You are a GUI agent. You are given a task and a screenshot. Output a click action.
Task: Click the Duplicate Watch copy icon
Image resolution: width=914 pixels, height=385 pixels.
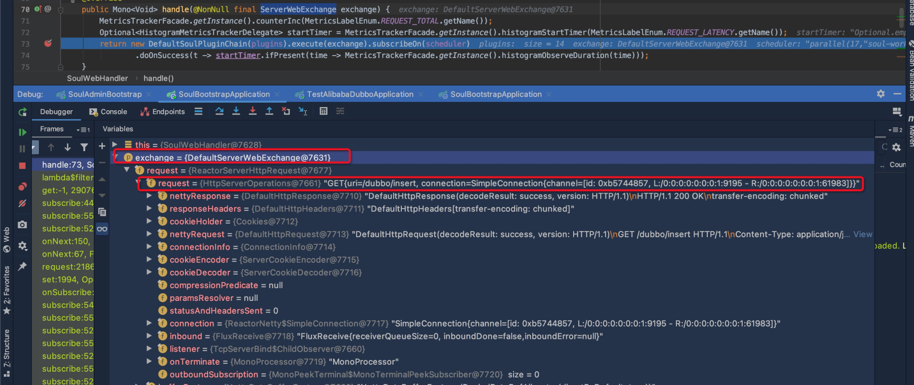tap(102, 212)
